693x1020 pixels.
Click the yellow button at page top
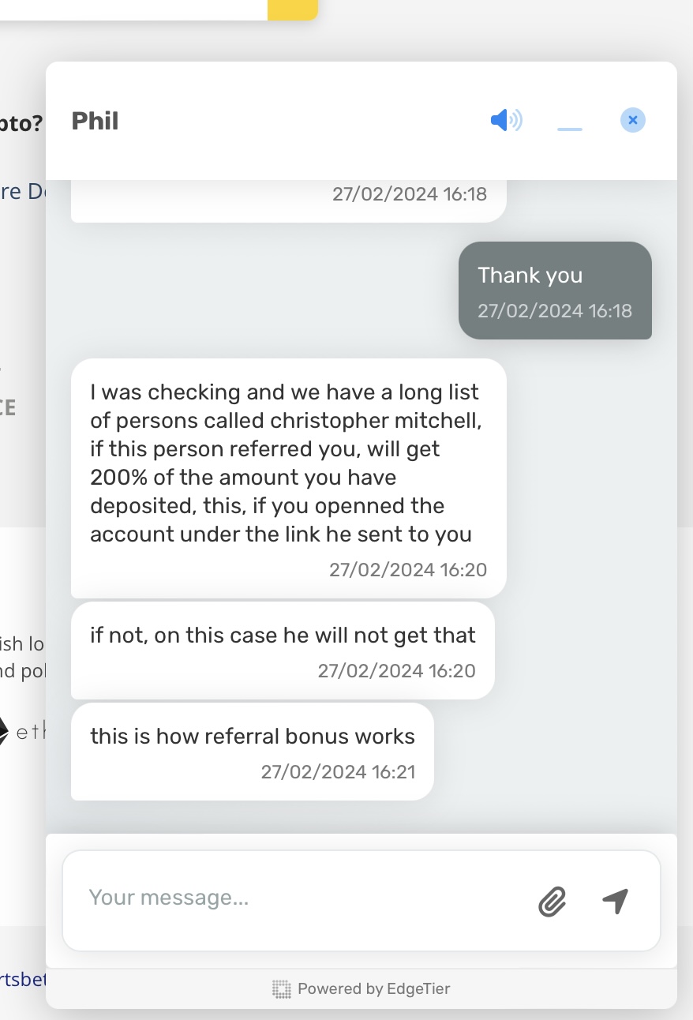pos(293,9)
